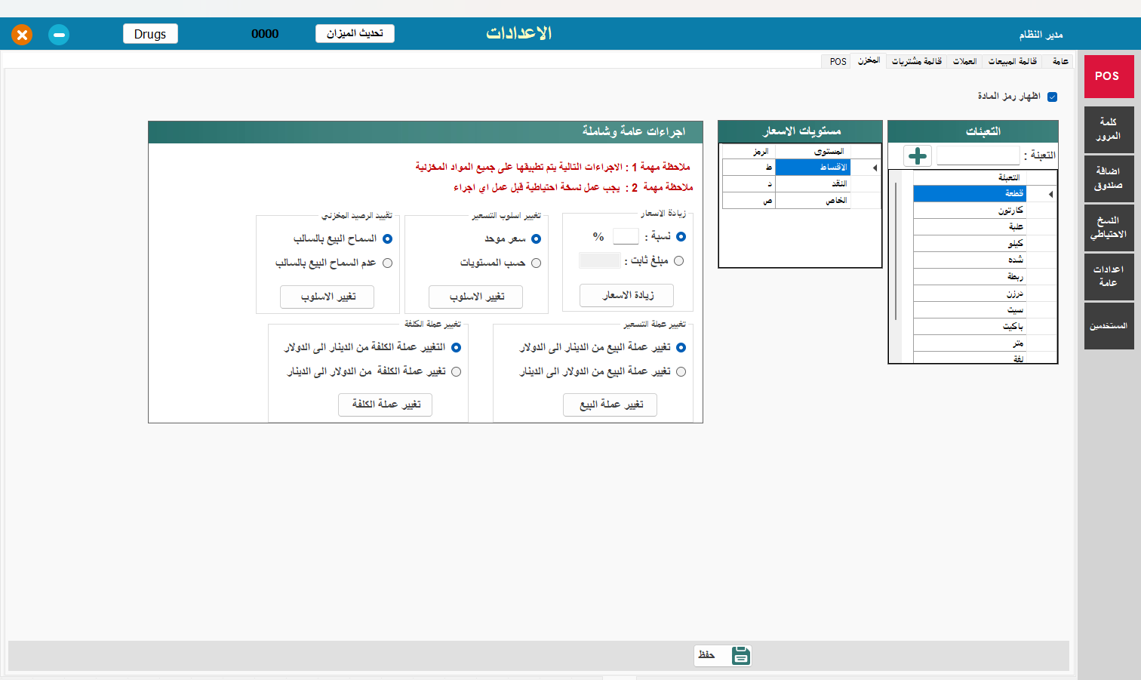1141x680 pixels.
Task: Click تغيير الاسلوب under stock restriction group
Action: (328, 297)
